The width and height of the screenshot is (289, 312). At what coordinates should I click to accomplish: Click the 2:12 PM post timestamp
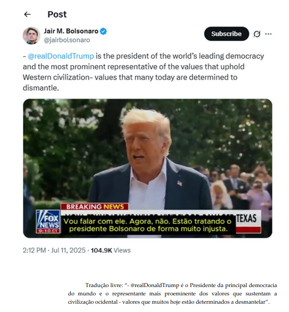tap(34, 250)
